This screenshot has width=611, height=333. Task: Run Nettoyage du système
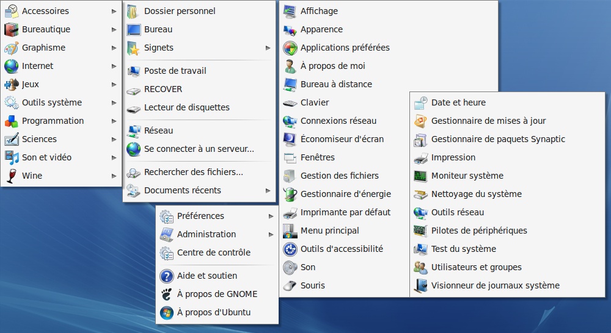[x=507, y=194]
